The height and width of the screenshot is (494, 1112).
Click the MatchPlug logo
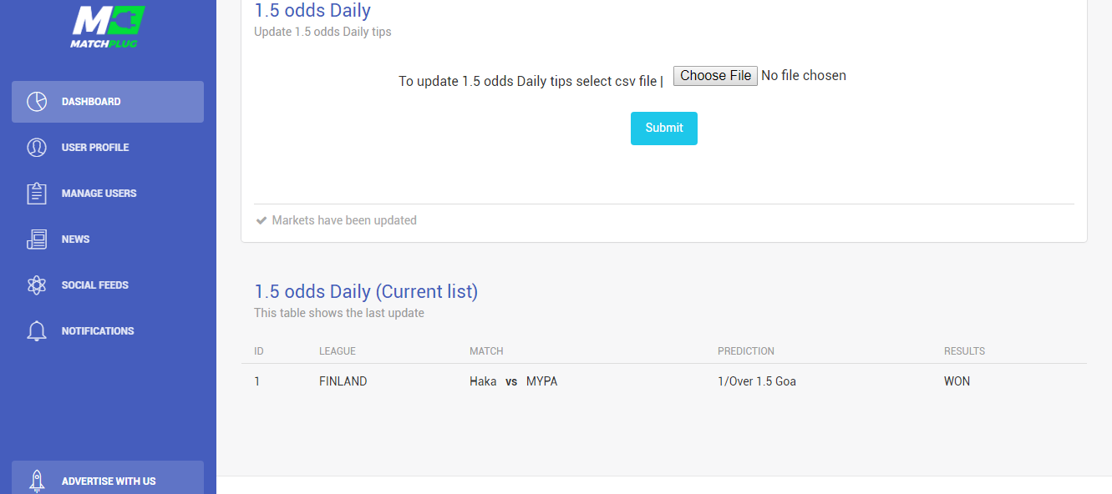pos(108,26)
